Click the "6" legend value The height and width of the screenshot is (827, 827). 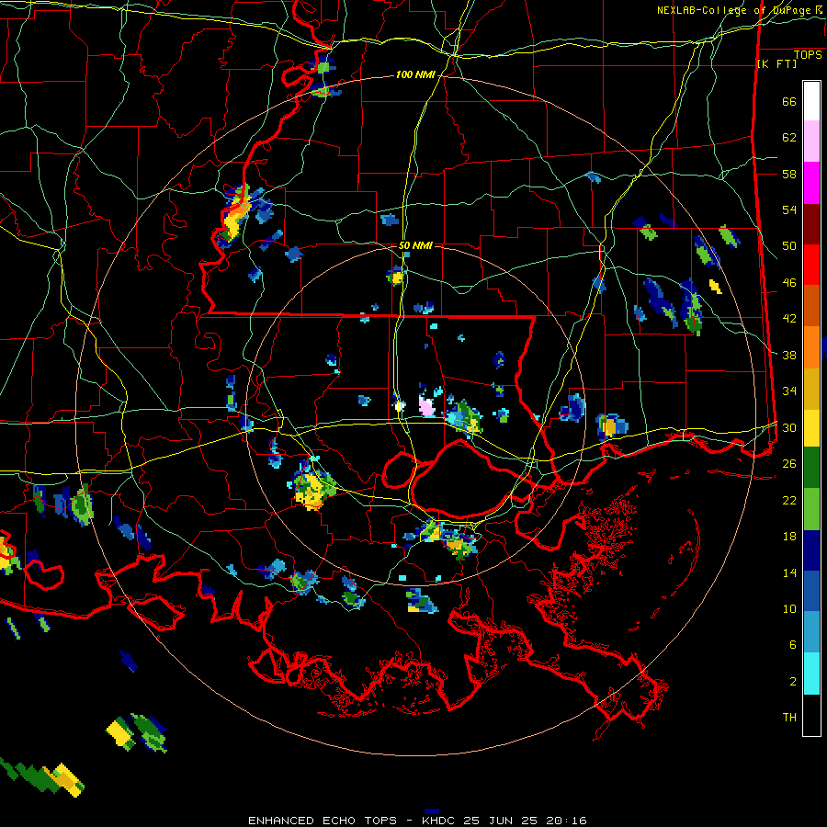tap(793, 645)
